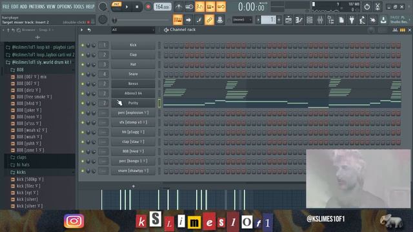Screen dimensions: 413x232
Task: Select the clap [slaw] channel button
Action: click(133, 142)
